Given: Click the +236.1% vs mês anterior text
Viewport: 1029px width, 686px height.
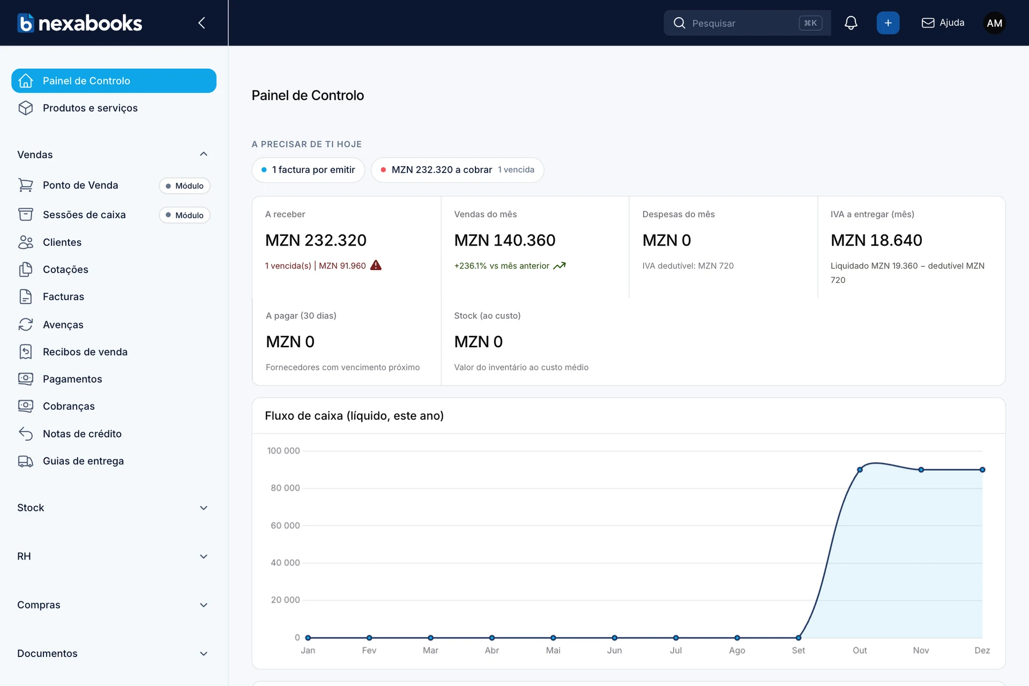Looking at the screenshot, I should 502,266.
